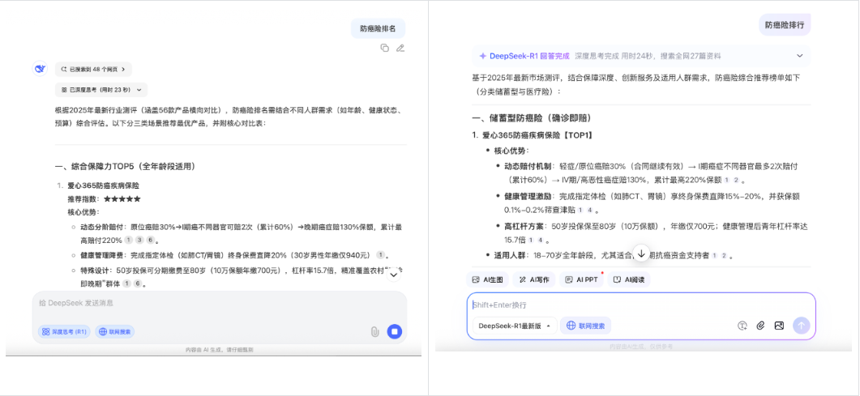Select the AI写作 tool
The height and width of the screenshot is (396, 860).
535,279
